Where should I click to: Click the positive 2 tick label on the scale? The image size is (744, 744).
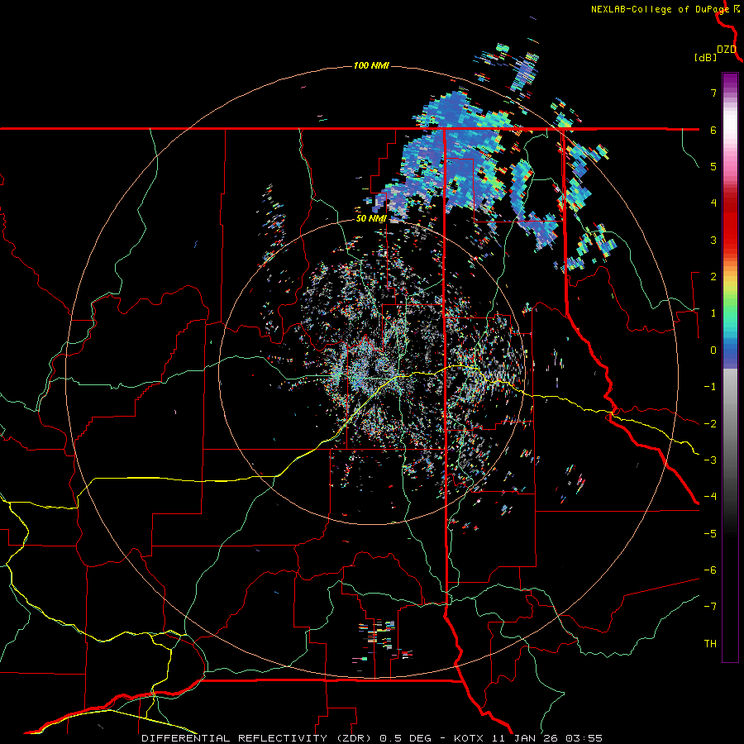(x=713, y=277)
